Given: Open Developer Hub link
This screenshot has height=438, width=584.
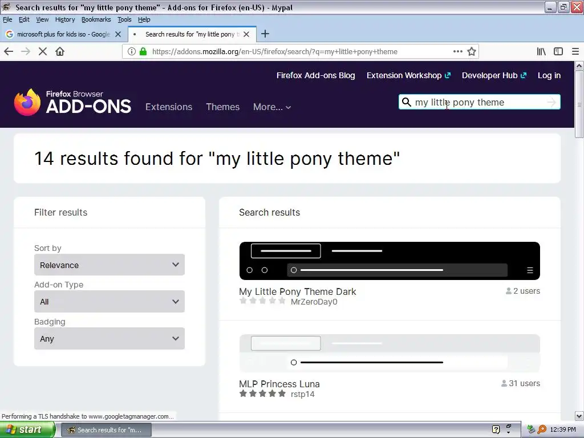Looking at the screenshot, I should coord(494,75).
